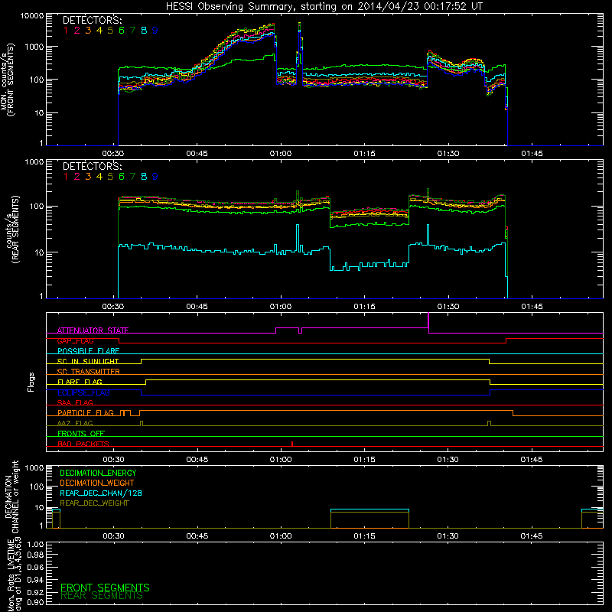Click 00:45 time tick under decimation plot

[197, 536]
